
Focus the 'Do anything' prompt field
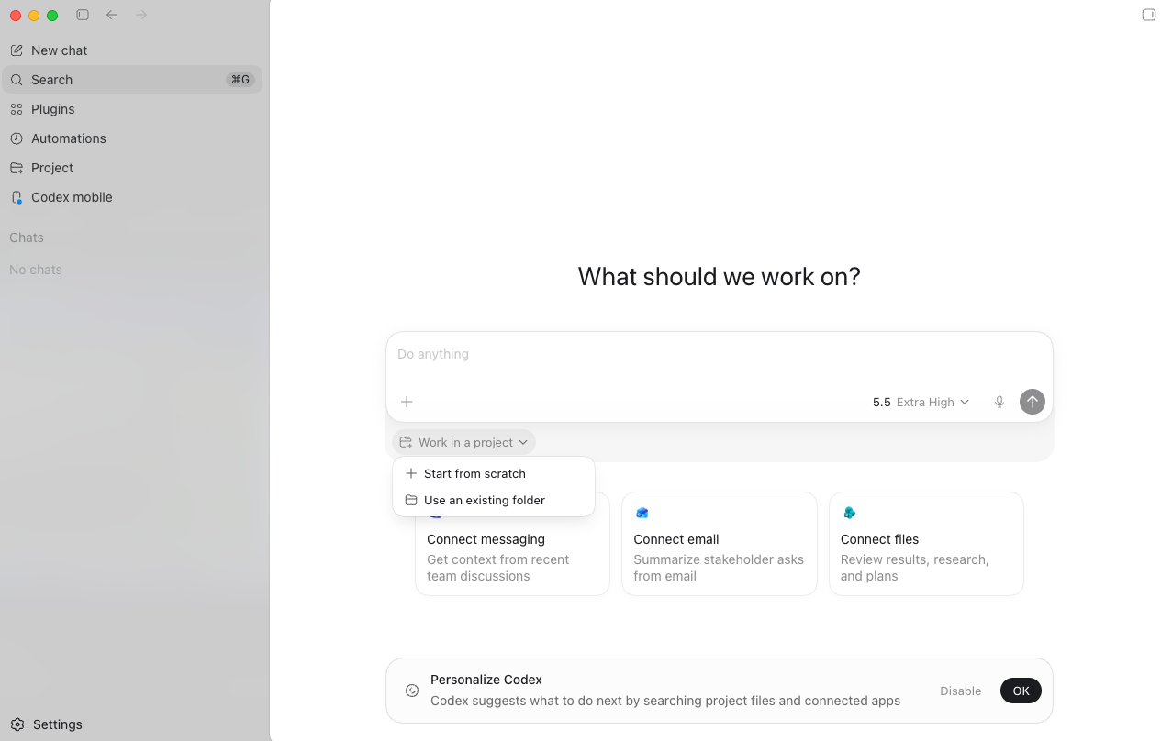tap(719, 354)
